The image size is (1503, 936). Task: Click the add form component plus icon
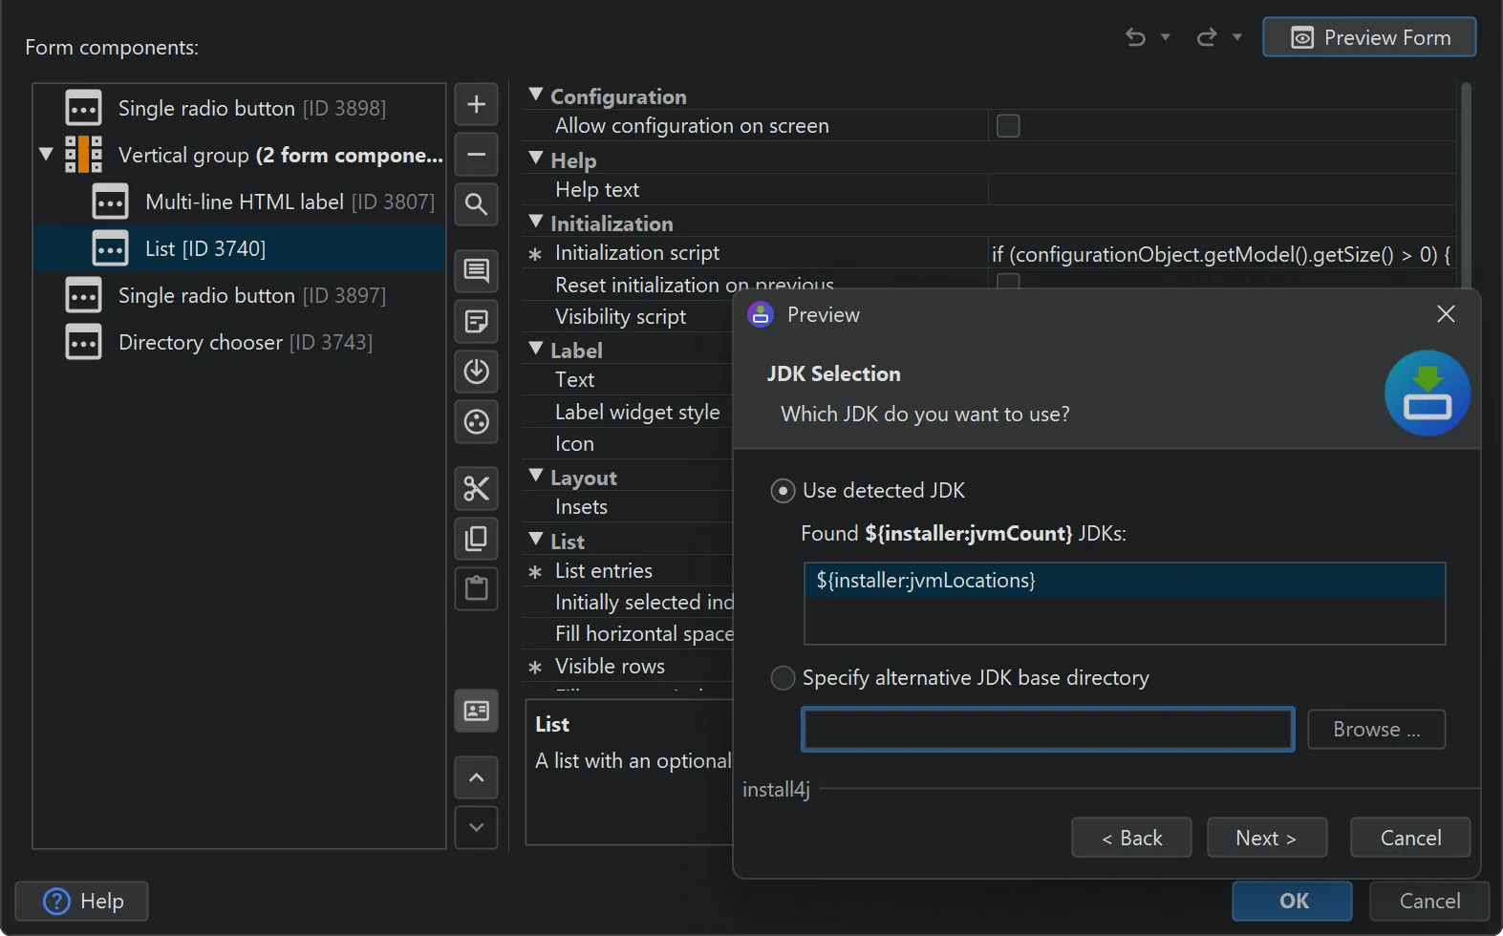coord(476,104)
